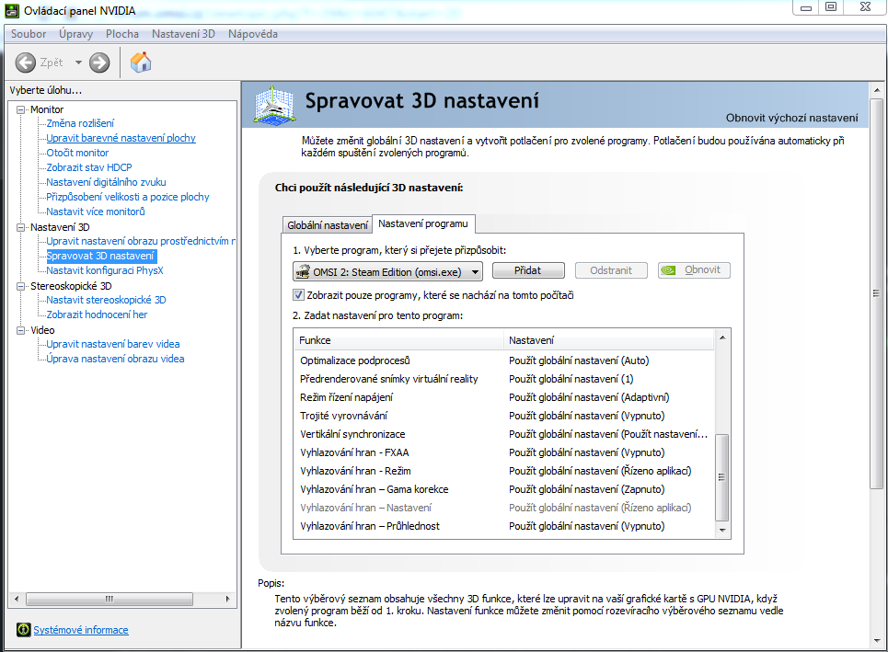Image resolution: width=888 pixels, height=652 pixels.
Task: Switch to the Globální nastavení tab
Action: [327, 224]
